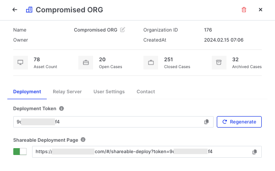Edit the organization name pencil icon
Screen dimensions: 275x171
coord(122,30)
